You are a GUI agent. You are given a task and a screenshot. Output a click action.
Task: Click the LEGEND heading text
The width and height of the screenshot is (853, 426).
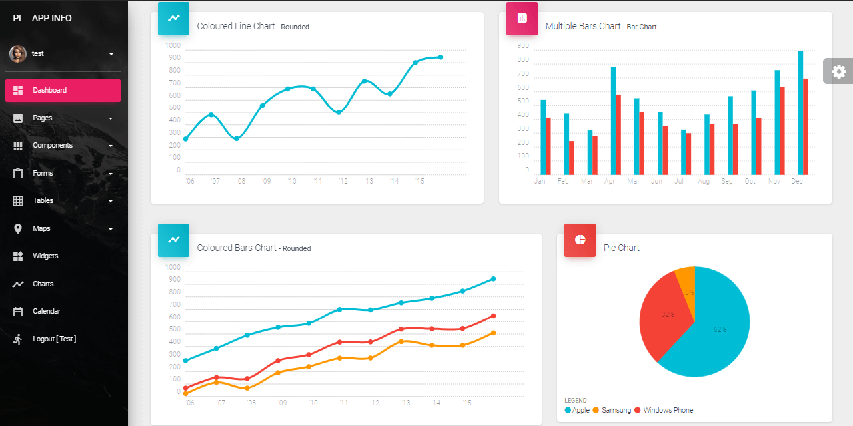coord(576,401)
